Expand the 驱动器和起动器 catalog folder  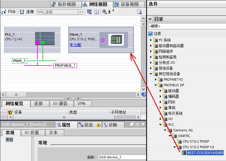pos(151,46)
